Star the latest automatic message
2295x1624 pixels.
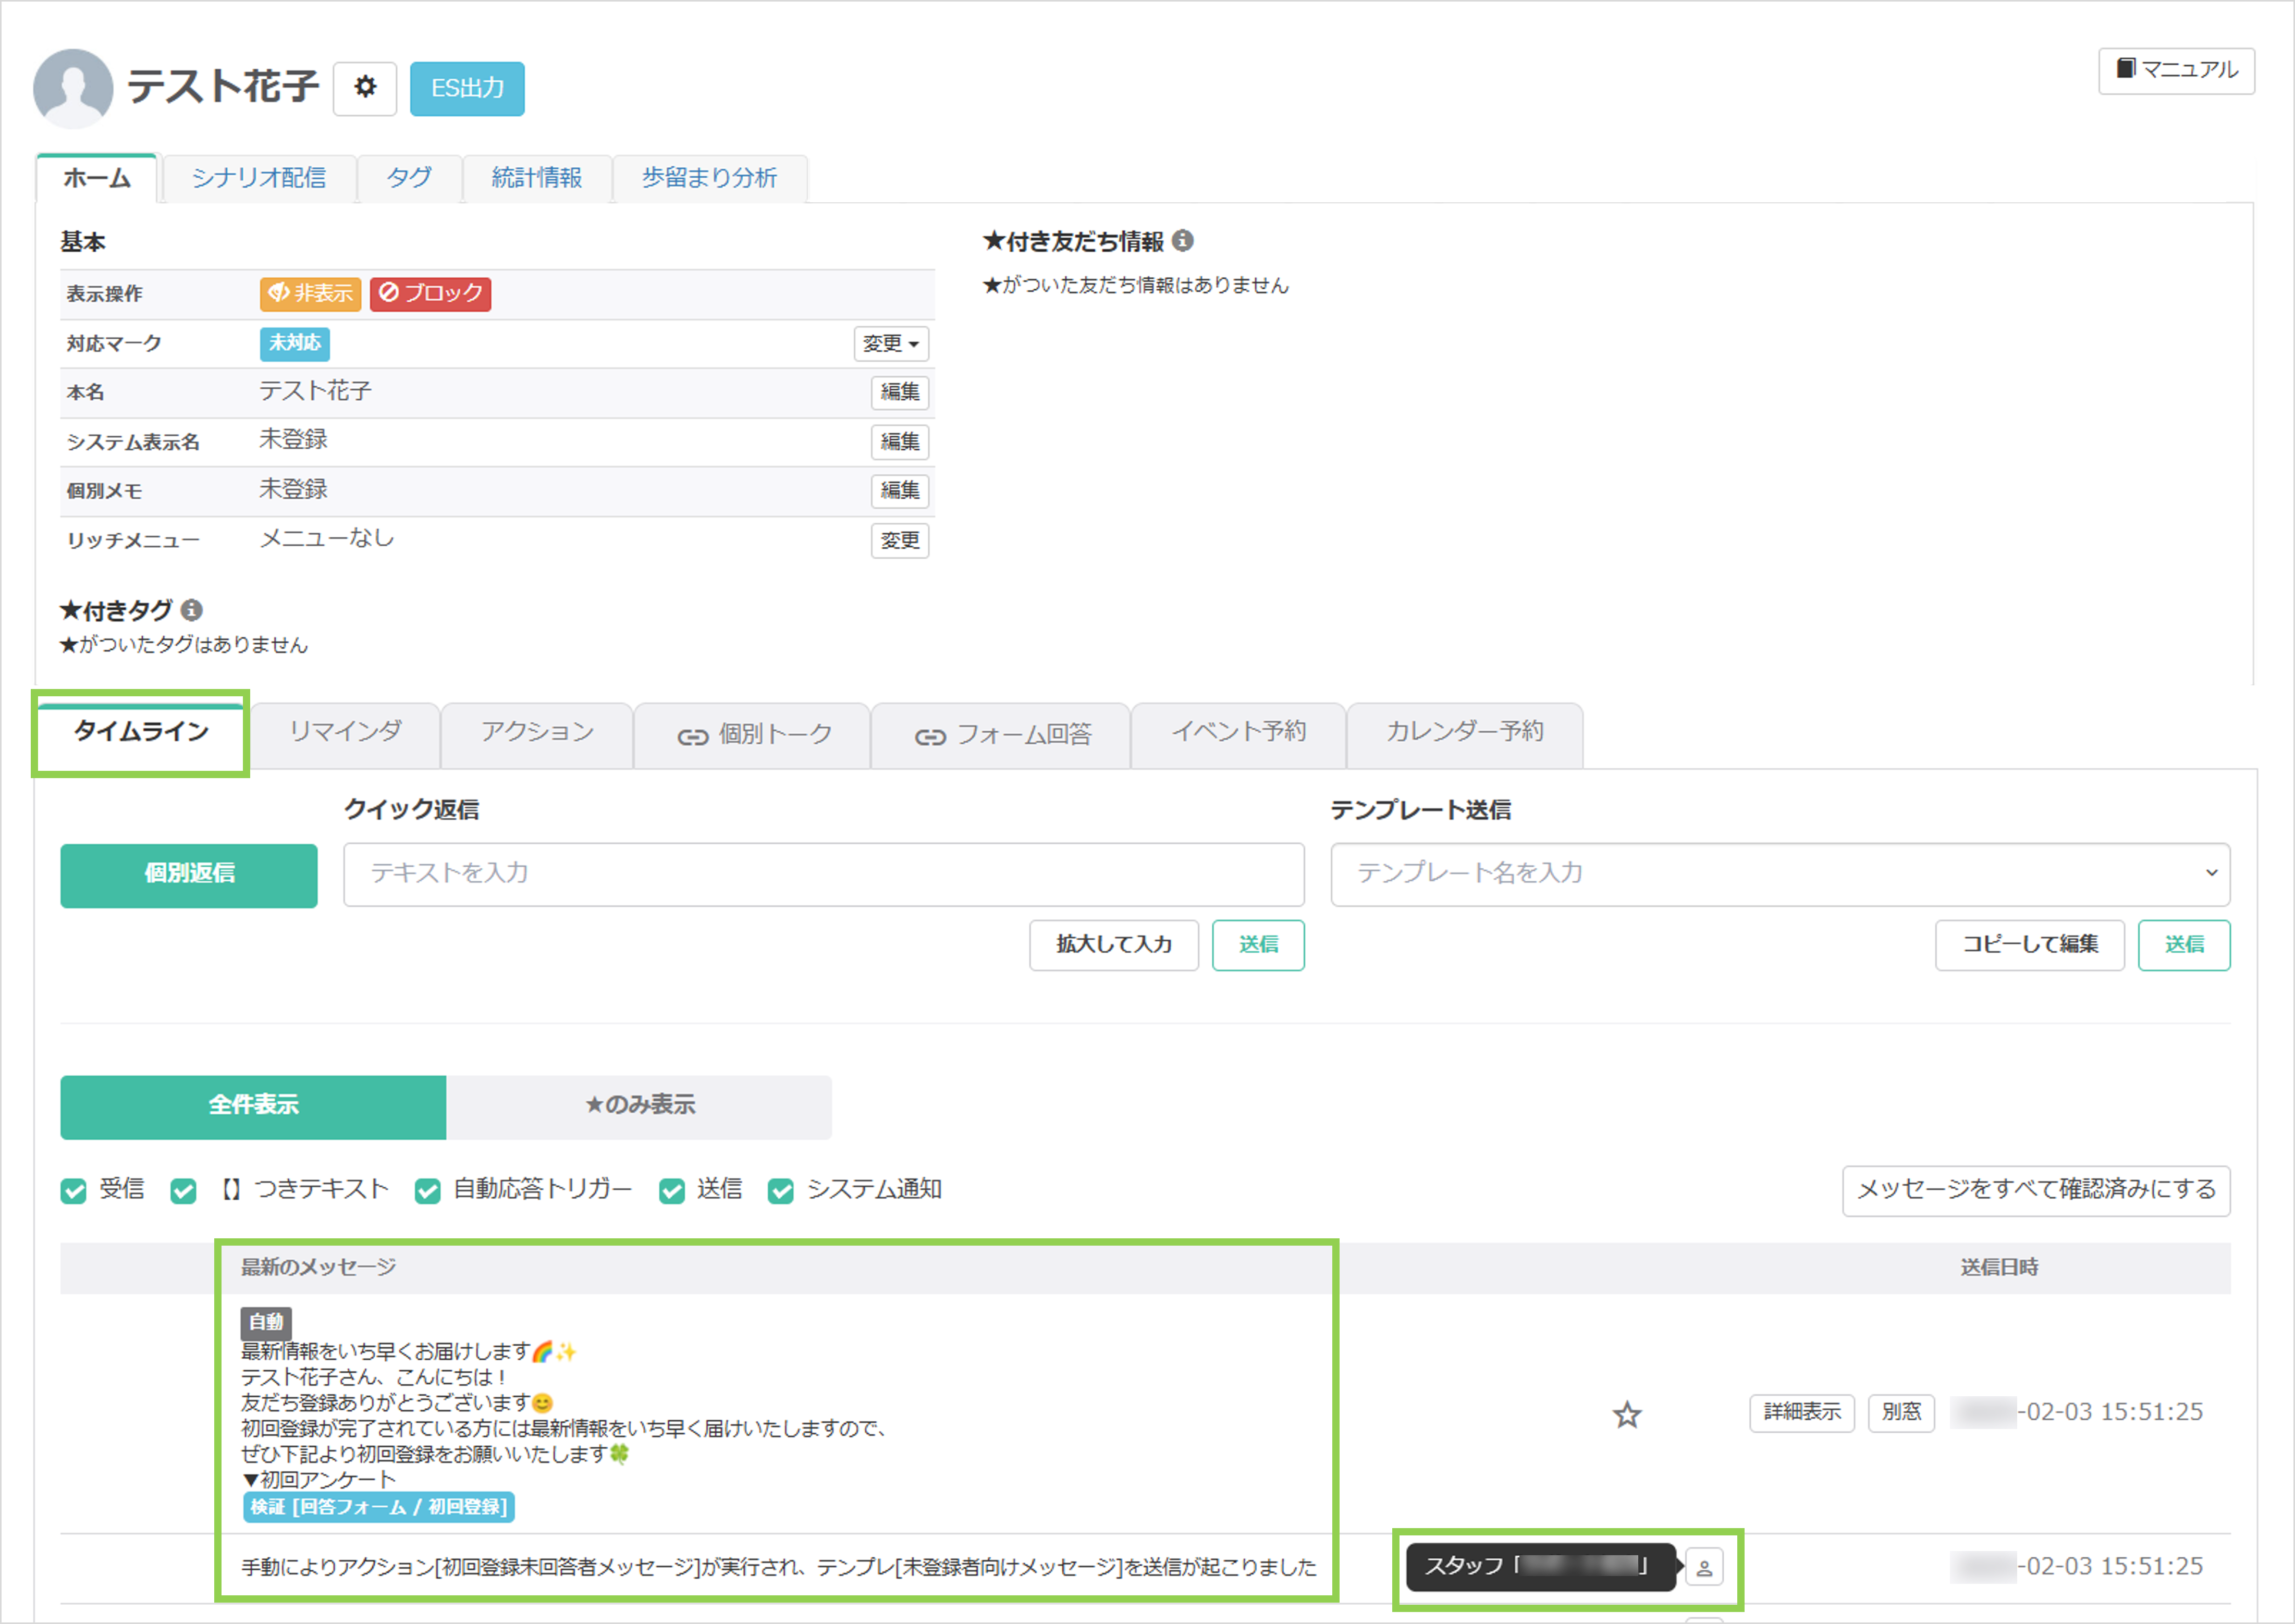1627,1414
